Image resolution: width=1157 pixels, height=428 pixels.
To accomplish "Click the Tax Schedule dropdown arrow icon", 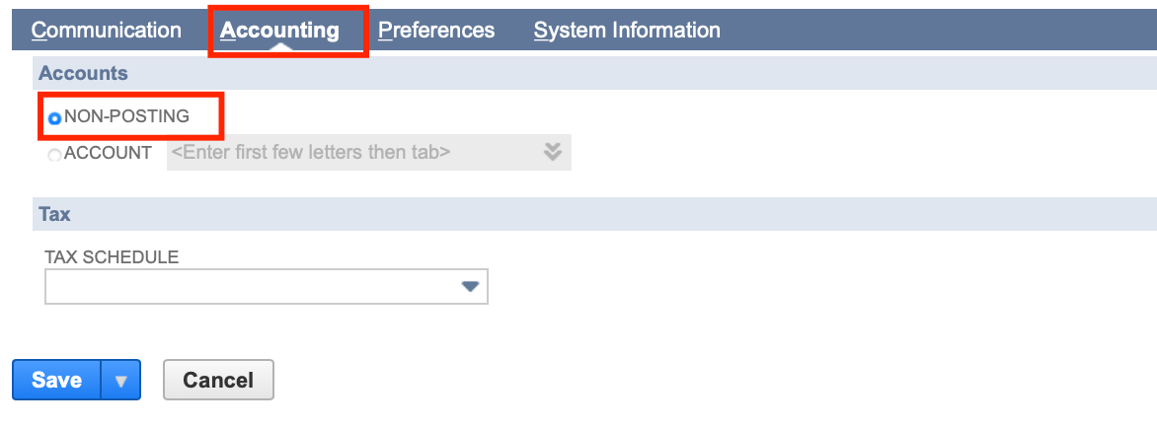I will pos(470,287).
